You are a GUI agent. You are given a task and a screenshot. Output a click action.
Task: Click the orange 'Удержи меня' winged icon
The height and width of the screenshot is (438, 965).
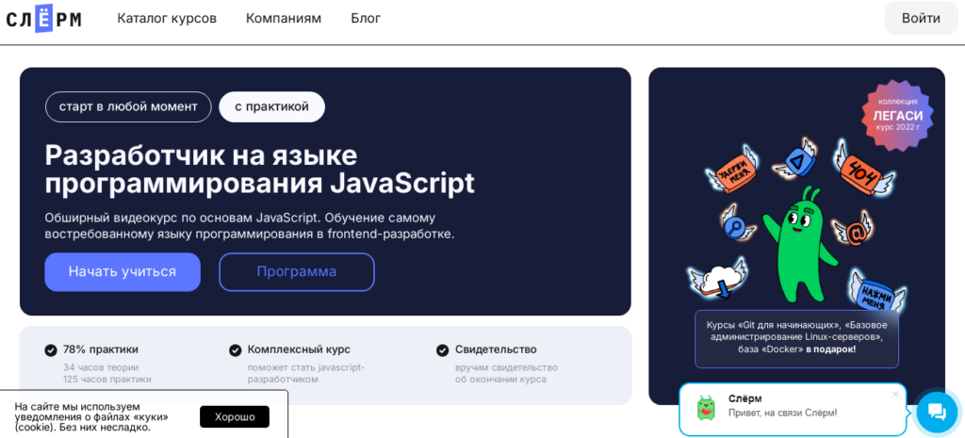(733, 171)
